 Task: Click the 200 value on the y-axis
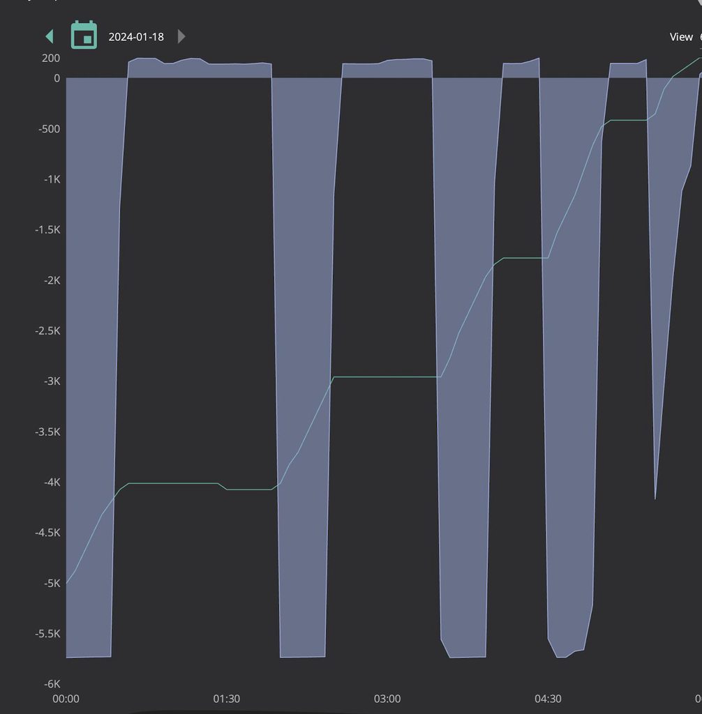(50, 58)
